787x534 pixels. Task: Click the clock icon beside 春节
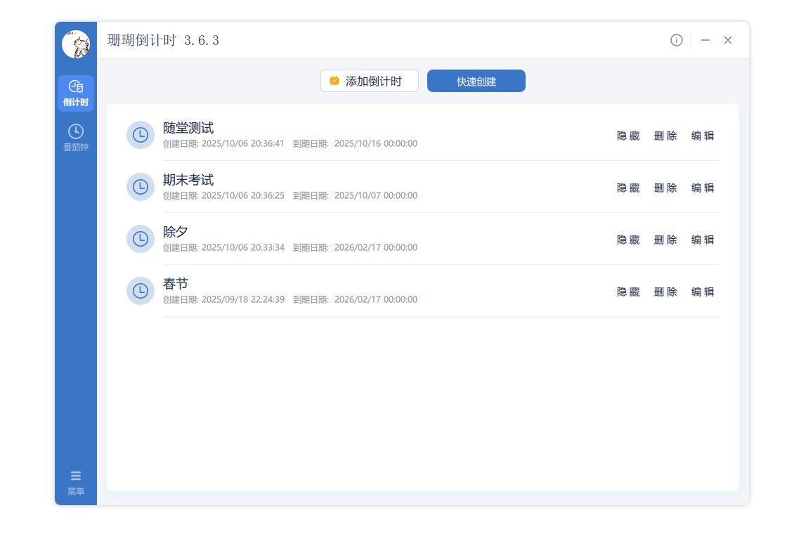pos(141,291)
